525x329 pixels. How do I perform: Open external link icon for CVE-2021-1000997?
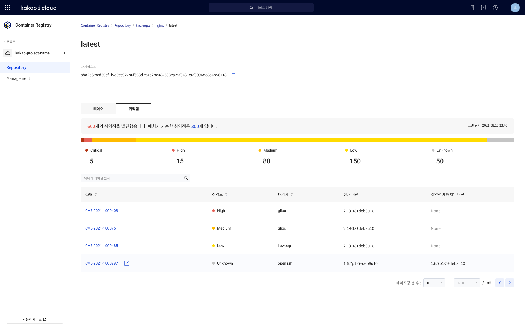click(x=127, y=263)
